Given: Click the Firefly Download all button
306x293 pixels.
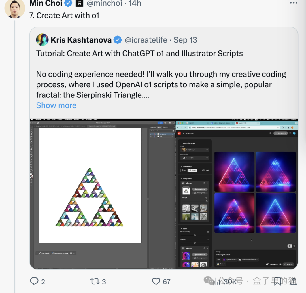Looking at the screenshot, I should 280,133.
